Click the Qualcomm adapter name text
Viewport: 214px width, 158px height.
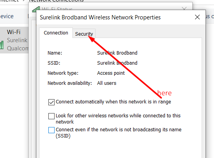18,48
